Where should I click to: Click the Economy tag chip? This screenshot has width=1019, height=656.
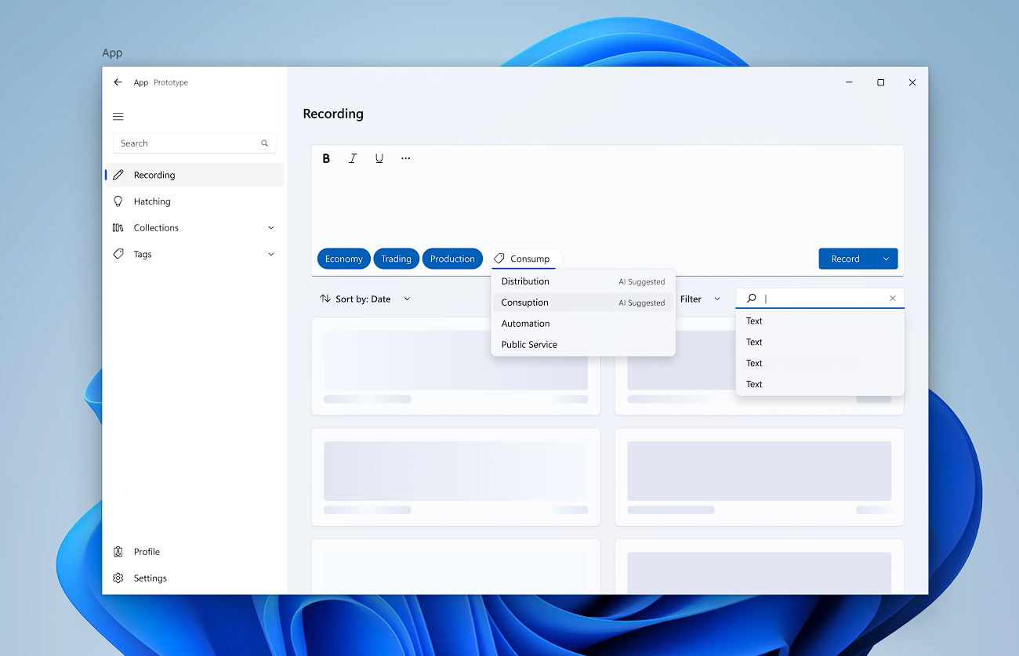(344, 259)
